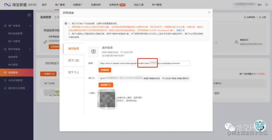Screen dimensions: 272x140
Task: Click the user-check icon beside 备案成功
Action: [236, 42]
